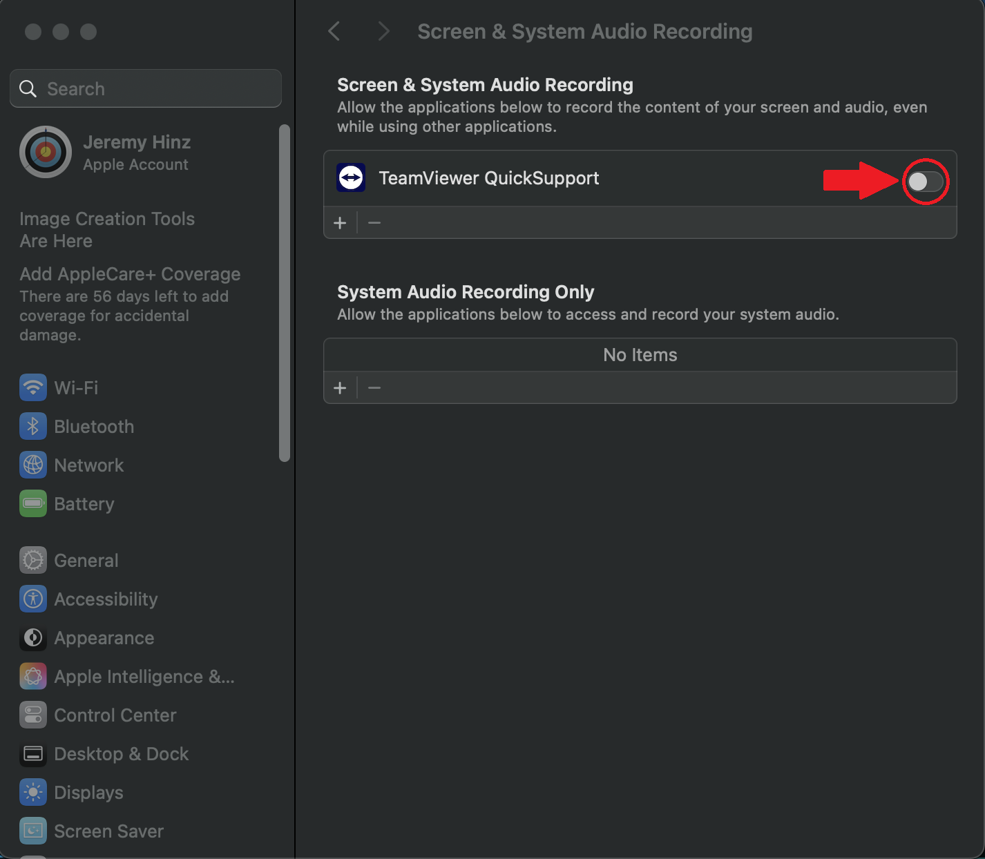Open Appearance settings

[x=104, y=638]
